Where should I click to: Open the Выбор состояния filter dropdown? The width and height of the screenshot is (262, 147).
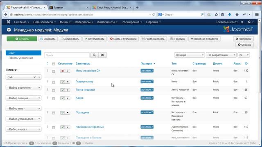(x=23, y=88)
